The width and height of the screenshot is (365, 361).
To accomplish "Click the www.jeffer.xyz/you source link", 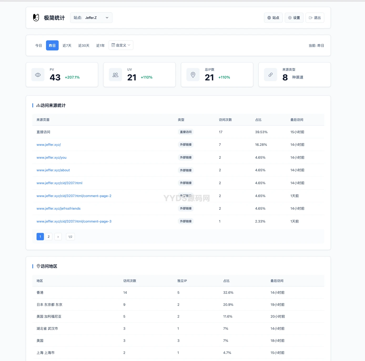I will tap(52, 158).
